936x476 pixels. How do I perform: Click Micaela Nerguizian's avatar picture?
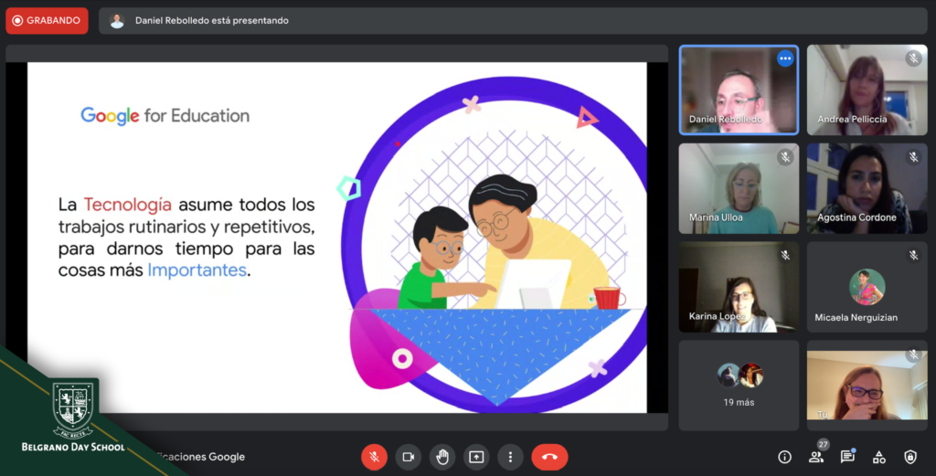[x=867, y=287]
